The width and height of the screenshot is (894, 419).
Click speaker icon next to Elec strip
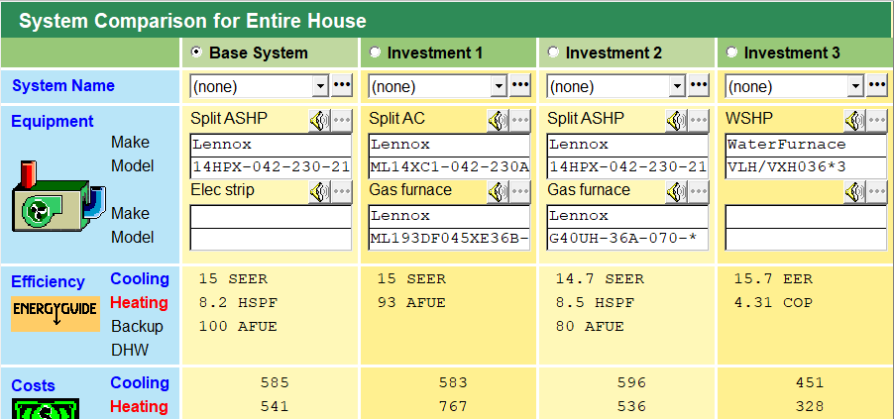[x=320, y=191]
